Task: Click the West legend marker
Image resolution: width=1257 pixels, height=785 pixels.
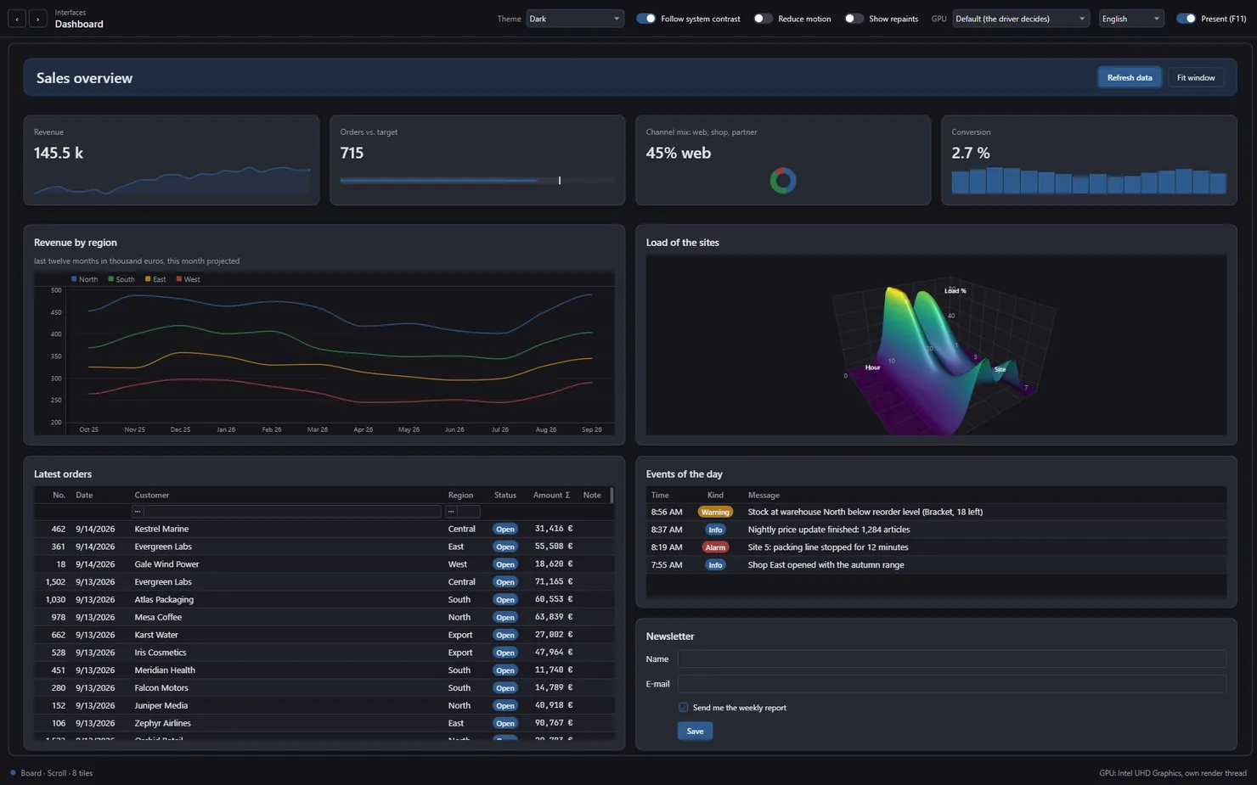Action: [x=178, y=278]
